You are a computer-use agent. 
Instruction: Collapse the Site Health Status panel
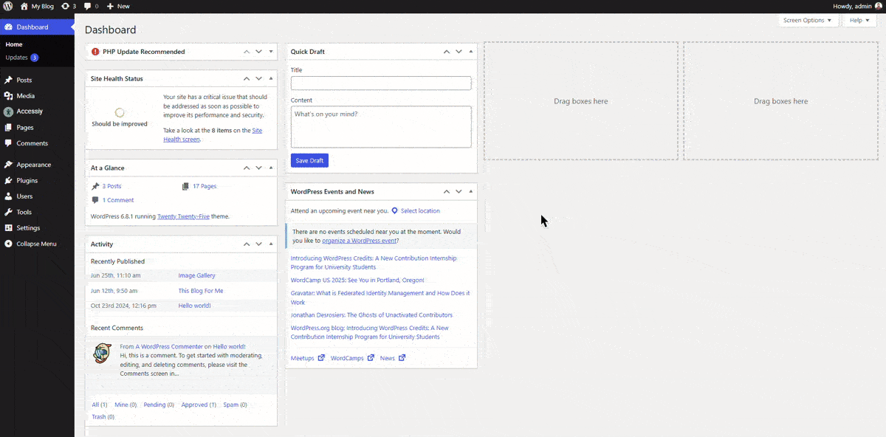pos(271,78)
